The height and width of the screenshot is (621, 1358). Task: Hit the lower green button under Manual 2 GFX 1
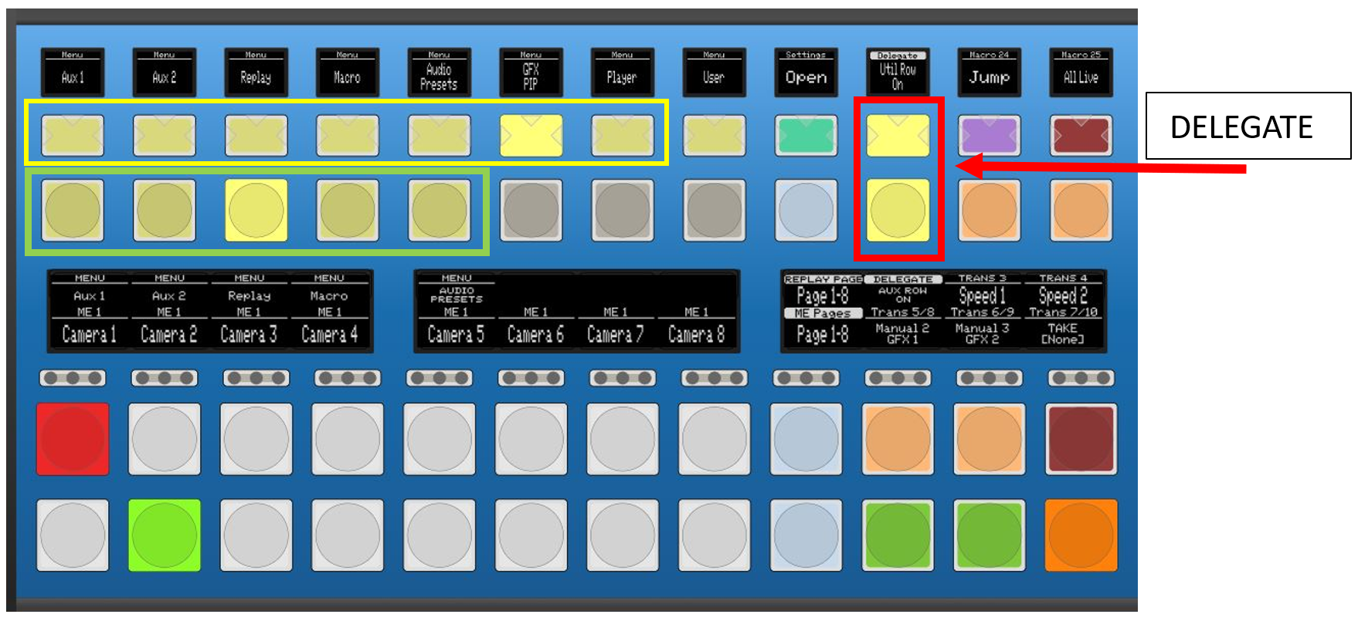[x=898, y=535]
